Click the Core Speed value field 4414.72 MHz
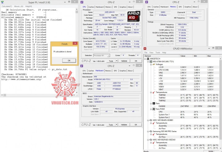Viewport: 222px width, 152px height. 101,41
